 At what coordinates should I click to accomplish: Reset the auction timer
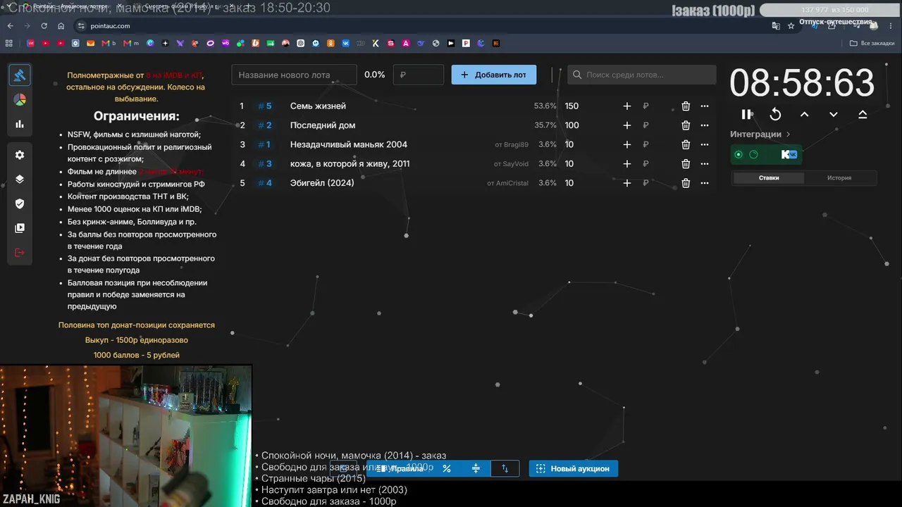[775, 114]
